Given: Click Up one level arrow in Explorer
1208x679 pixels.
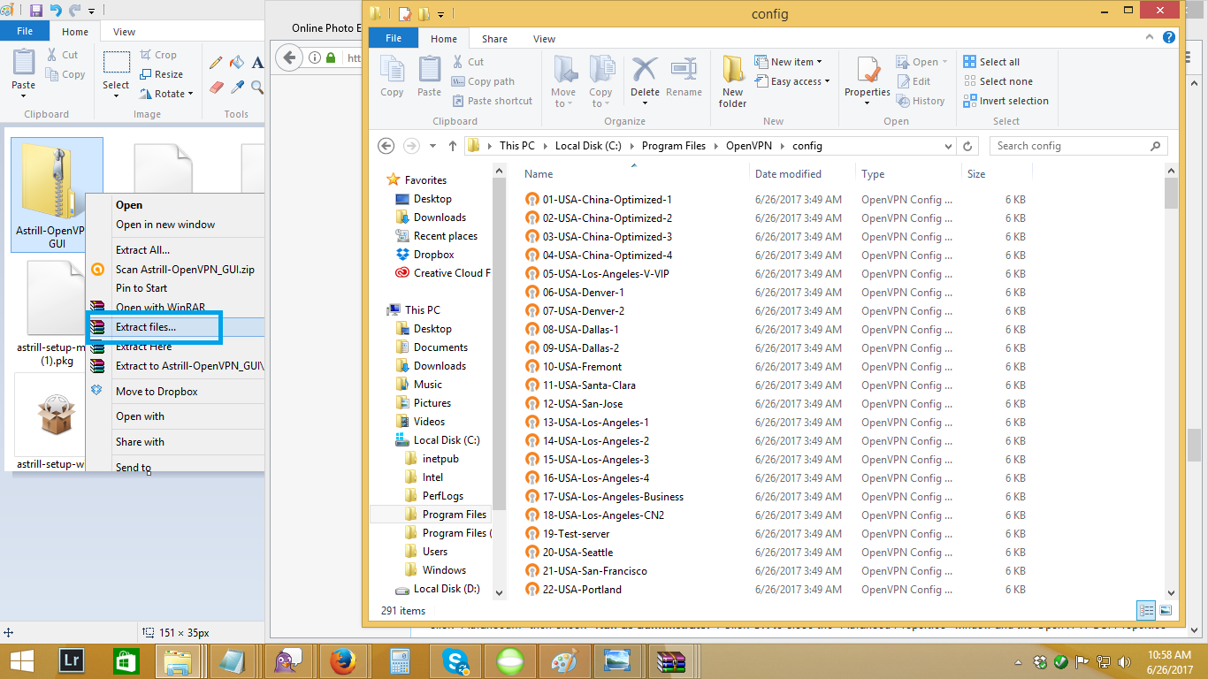Looking at the screenshot, I should click(x=453, y=146).
